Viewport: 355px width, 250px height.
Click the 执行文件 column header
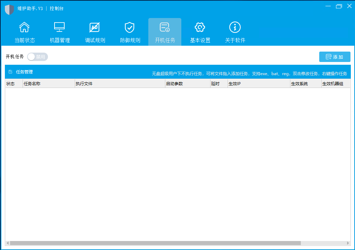tap(120, 84)
